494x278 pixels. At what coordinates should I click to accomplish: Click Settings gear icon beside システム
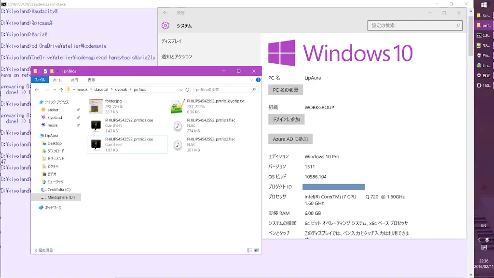coord(165,26)
